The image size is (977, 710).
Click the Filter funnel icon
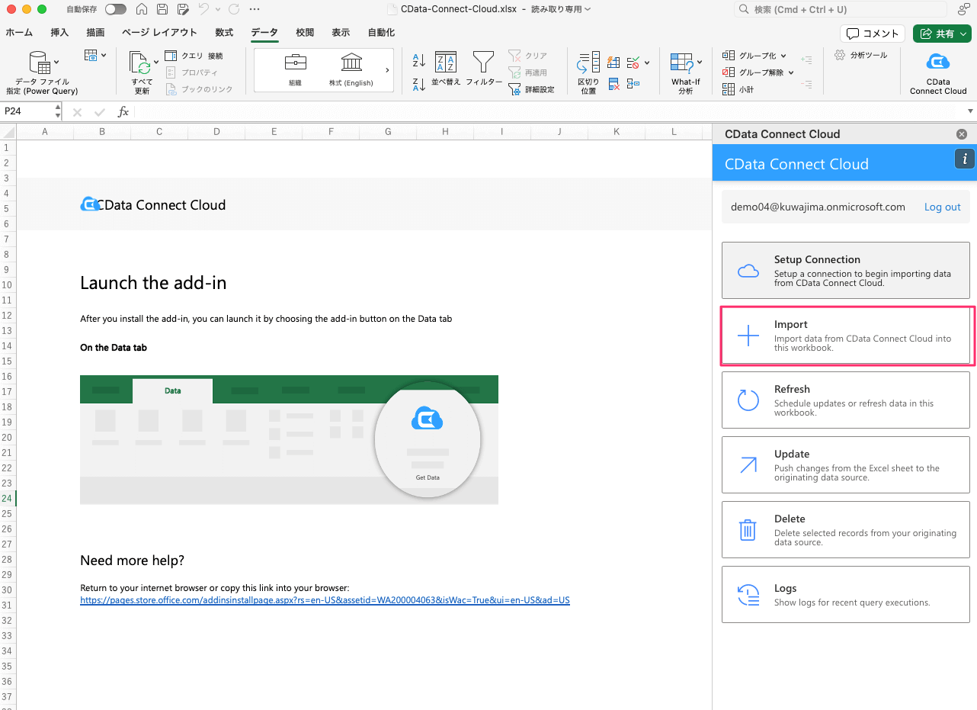(483, 63)
